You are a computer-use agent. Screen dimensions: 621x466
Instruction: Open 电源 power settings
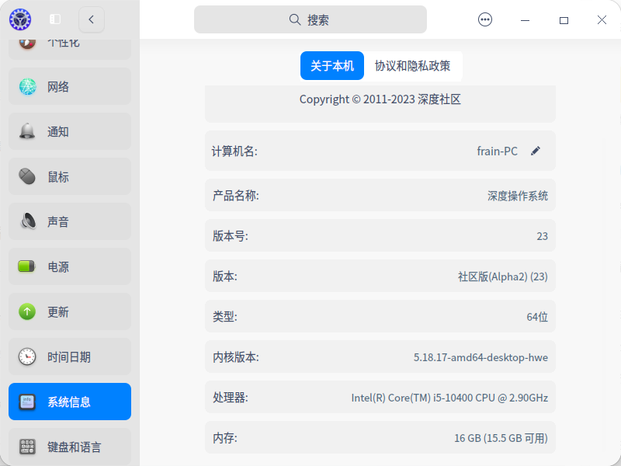click(70, 266)
